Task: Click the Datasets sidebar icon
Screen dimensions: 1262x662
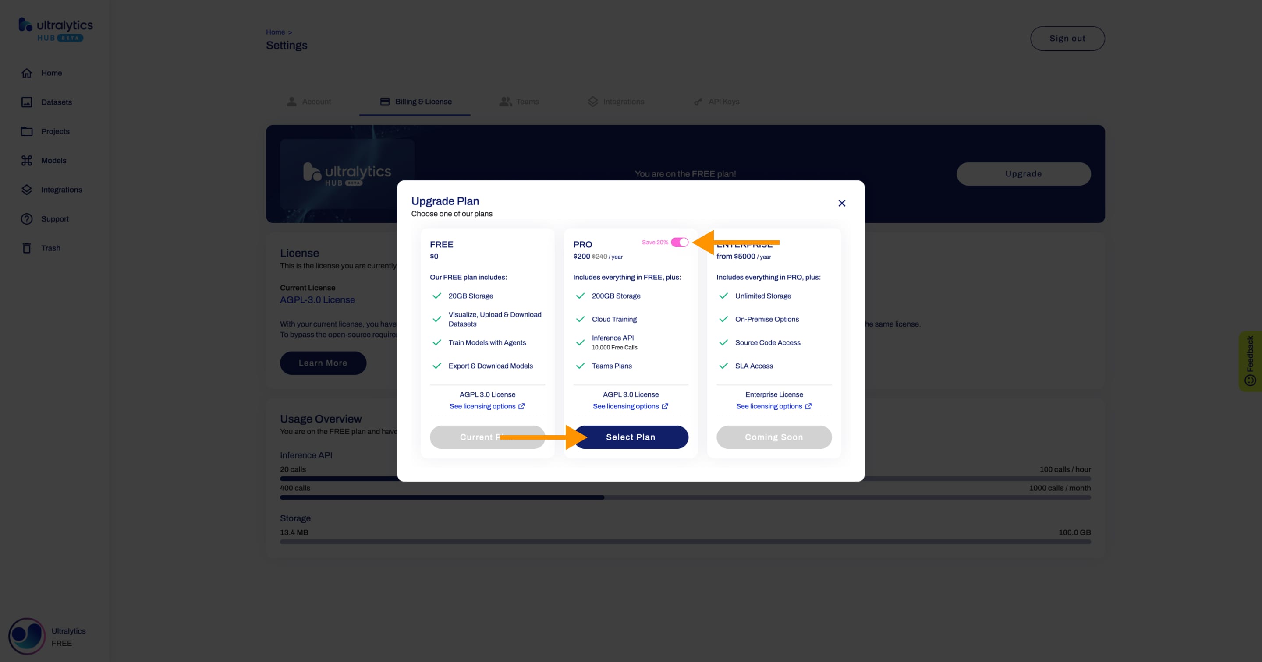Action: pyautogui.click(x=26, y=102)
